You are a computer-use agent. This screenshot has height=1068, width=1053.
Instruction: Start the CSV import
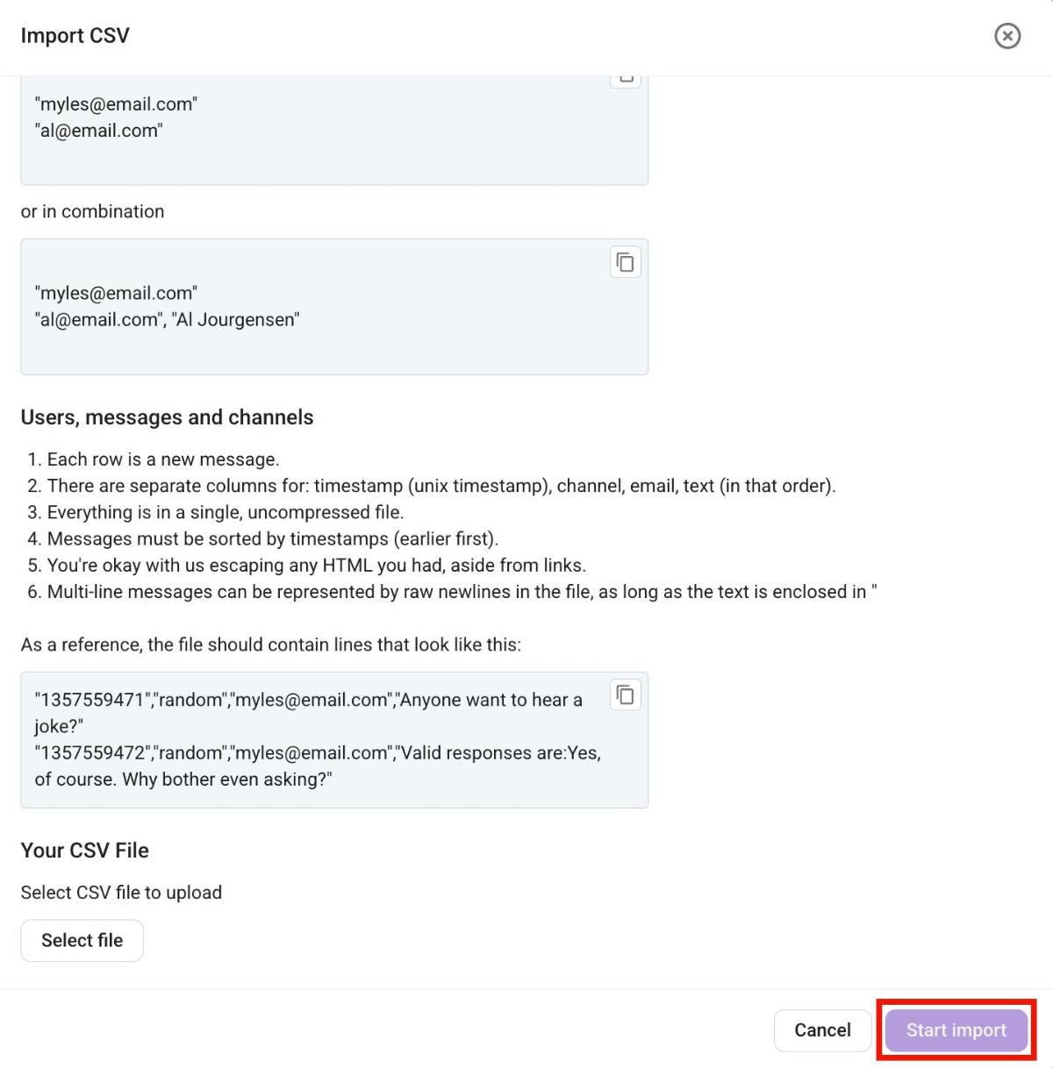click(x=956, y=1030)
